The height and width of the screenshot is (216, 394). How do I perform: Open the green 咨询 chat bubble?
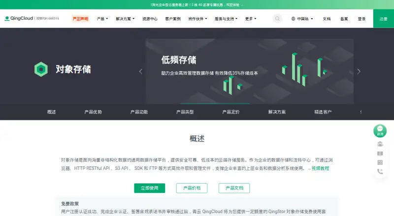[x=380, y=131]
